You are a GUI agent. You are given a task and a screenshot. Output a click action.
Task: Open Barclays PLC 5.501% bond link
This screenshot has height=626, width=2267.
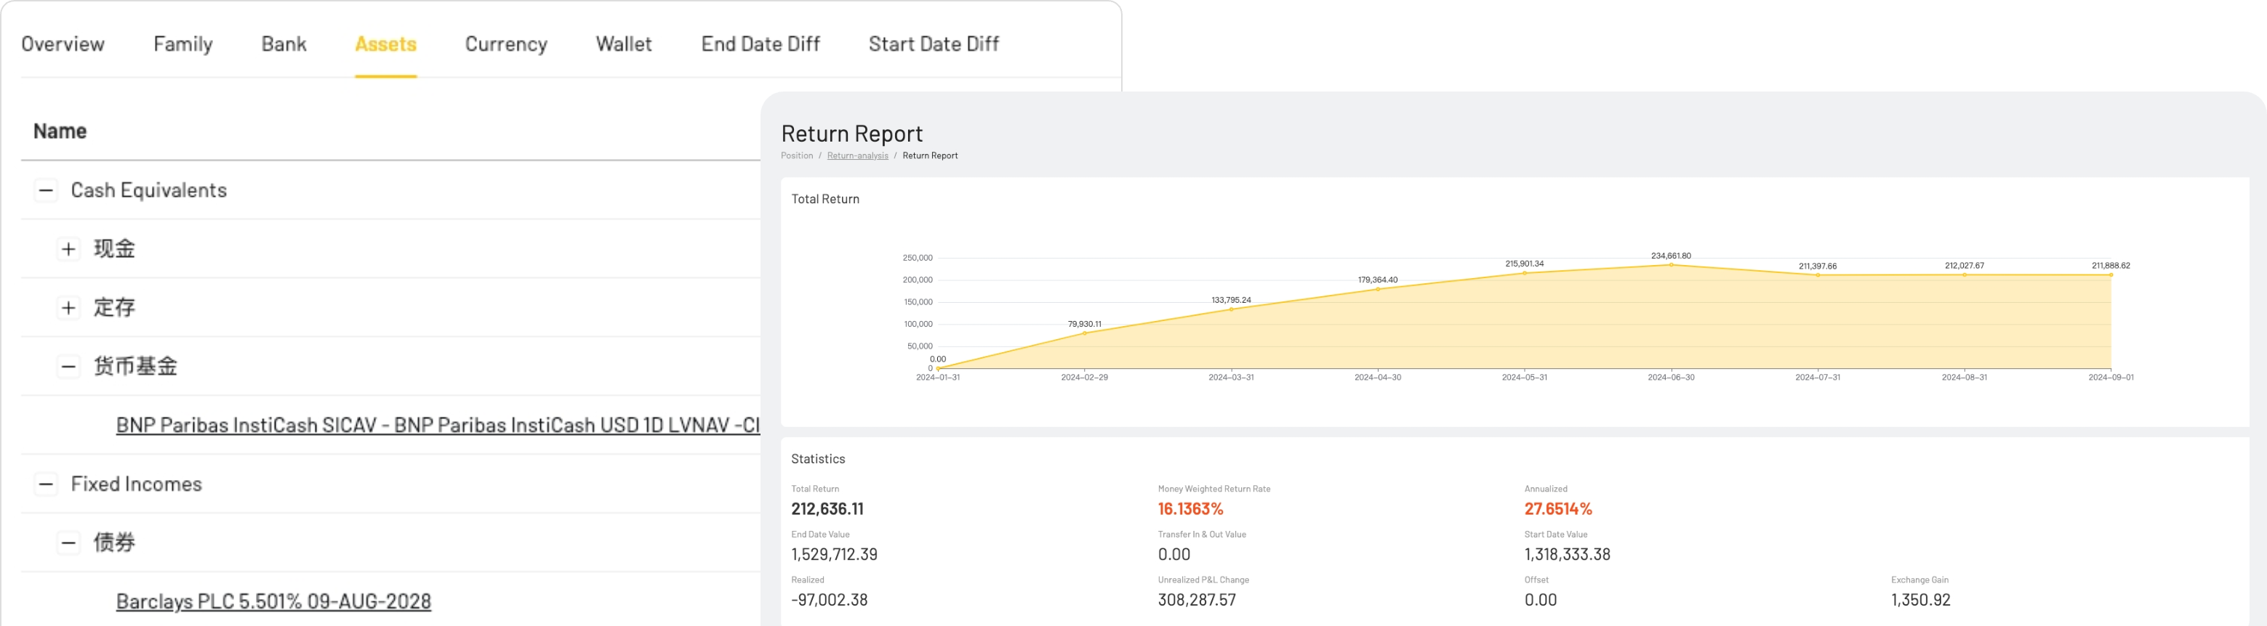[x=273, y=601]
